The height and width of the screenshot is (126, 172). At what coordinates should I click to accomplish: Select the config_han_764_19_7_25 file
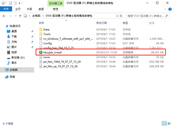tap(58, 48)
